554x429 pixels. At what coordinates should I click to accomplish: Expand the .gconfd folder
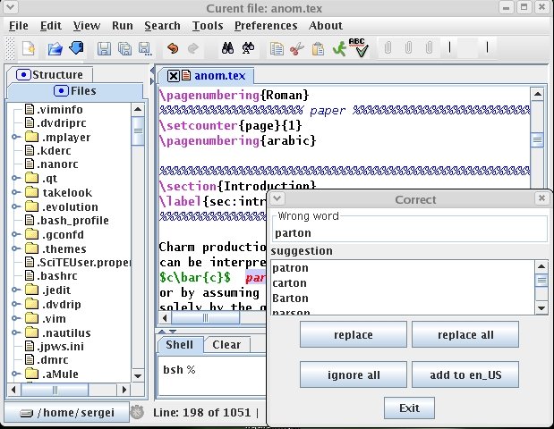tap(15, 234)
